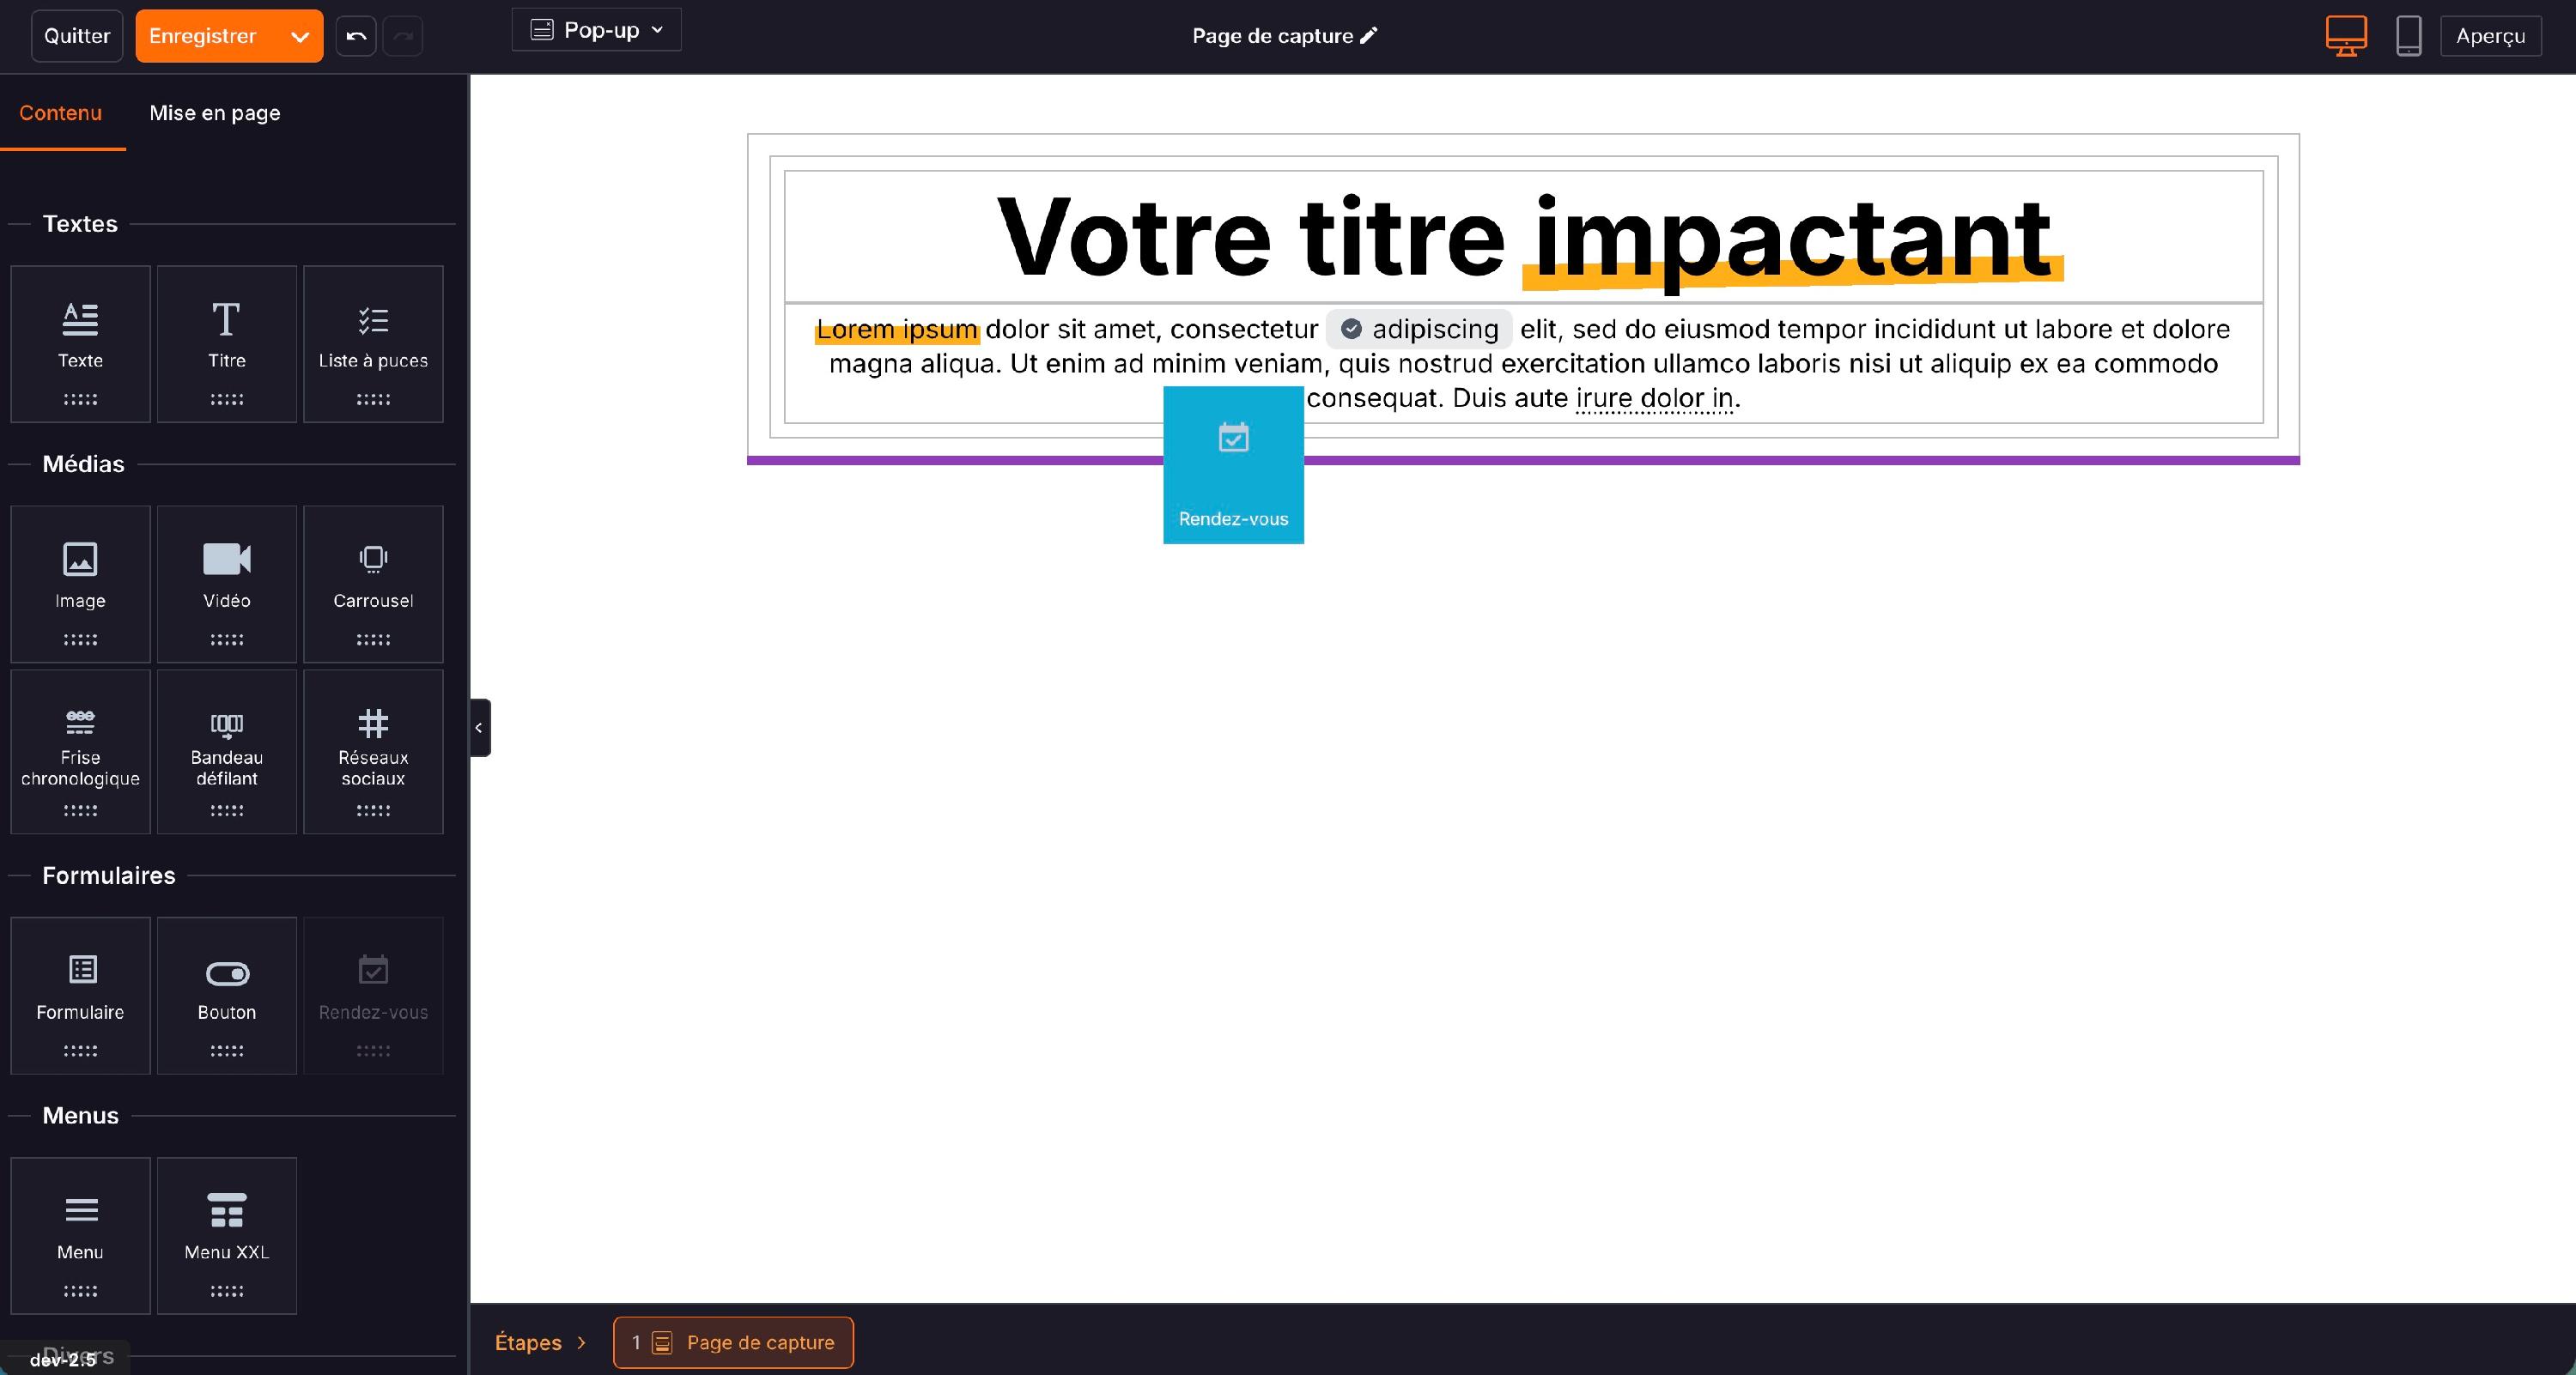This screenshot has width=2576, height=1375.
Task: Select the Titre content block
Action: coord(227,343)
